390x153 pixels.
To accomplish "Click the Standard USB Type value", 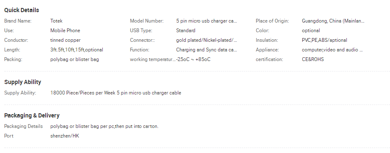I will coord(185,31).
